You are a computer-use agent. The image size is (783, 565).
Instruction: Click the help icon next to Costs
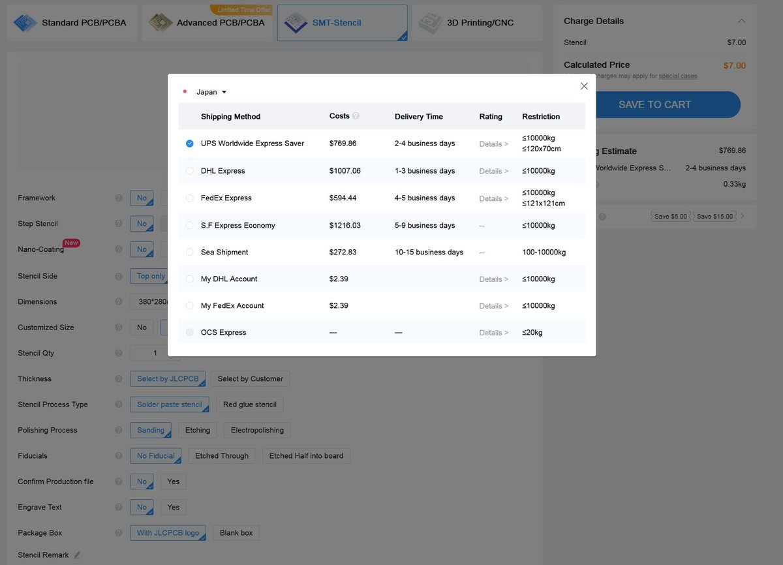(x=356, y=116)
